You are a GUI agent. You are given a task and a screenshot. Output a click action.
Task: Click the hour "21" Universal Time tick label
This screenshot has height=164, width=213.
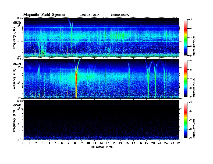159,143
